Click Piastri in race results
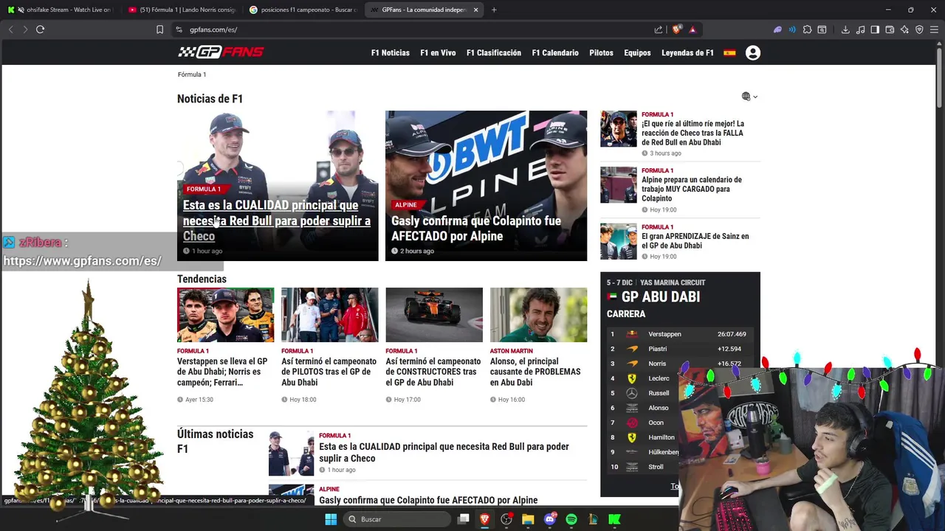 click(x=657, y=349)
